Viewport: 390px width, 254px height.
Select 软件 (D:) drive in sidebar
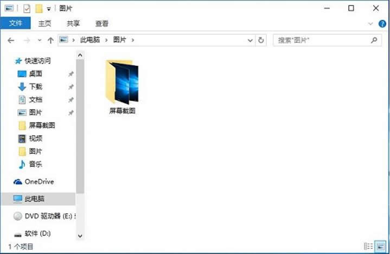tap(37, 233)
